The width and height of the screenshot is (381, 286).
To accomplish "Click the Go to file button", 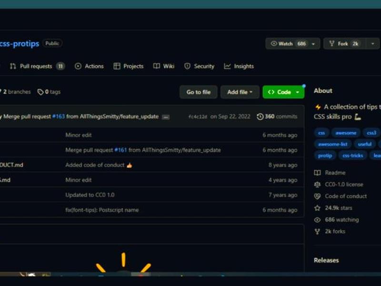I will point(199,92).
